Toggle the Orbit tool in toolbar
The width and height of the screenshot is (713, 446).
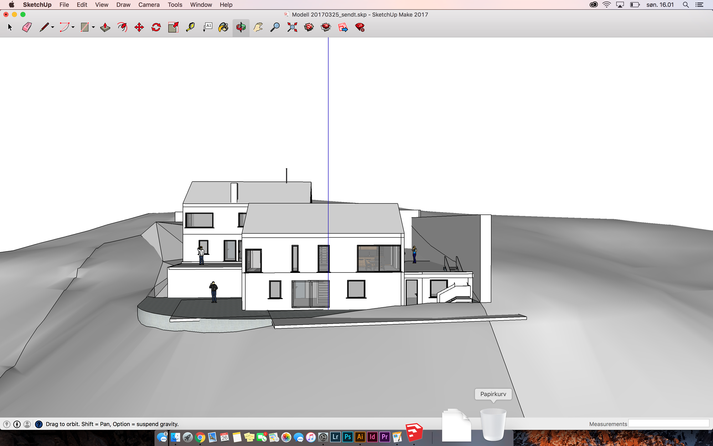[x=241, y=27]
